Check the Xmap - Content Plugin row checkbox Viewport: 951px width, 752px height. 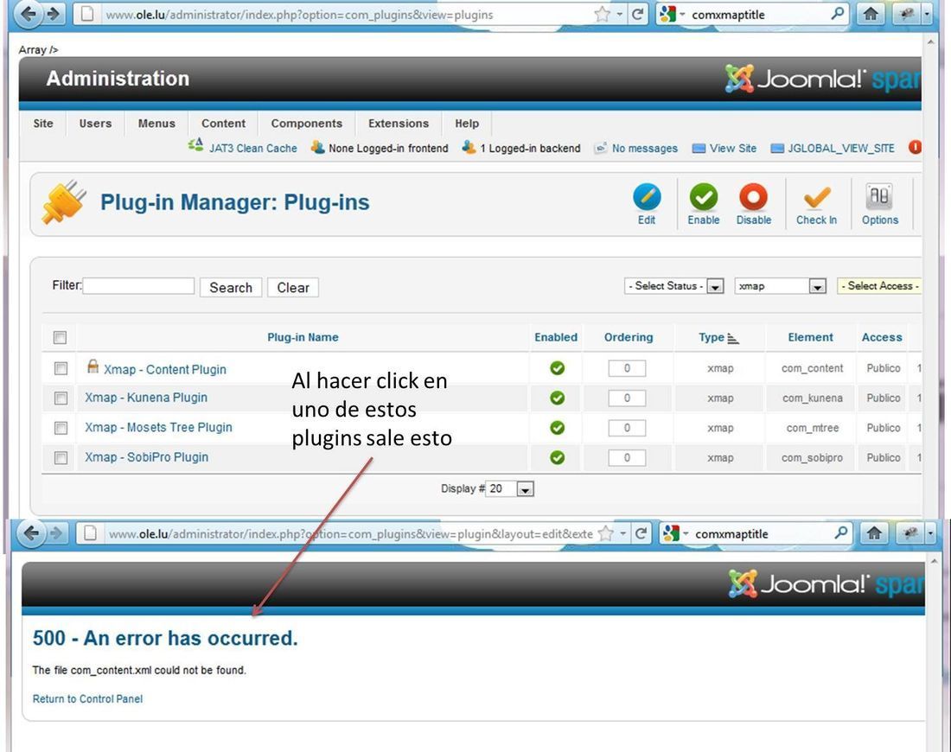(x=61, y=368)
